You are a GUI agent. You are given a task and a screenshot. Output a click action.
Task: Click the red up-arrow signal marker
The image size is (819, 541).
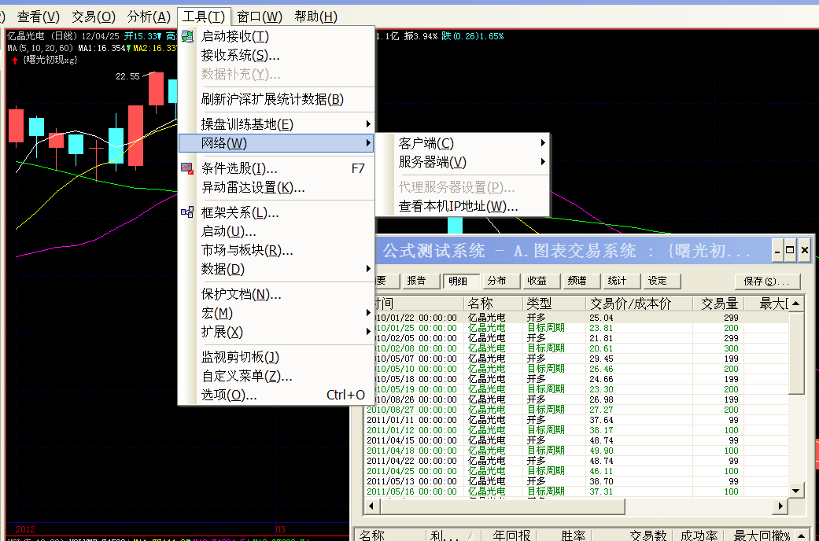point(15,60)
